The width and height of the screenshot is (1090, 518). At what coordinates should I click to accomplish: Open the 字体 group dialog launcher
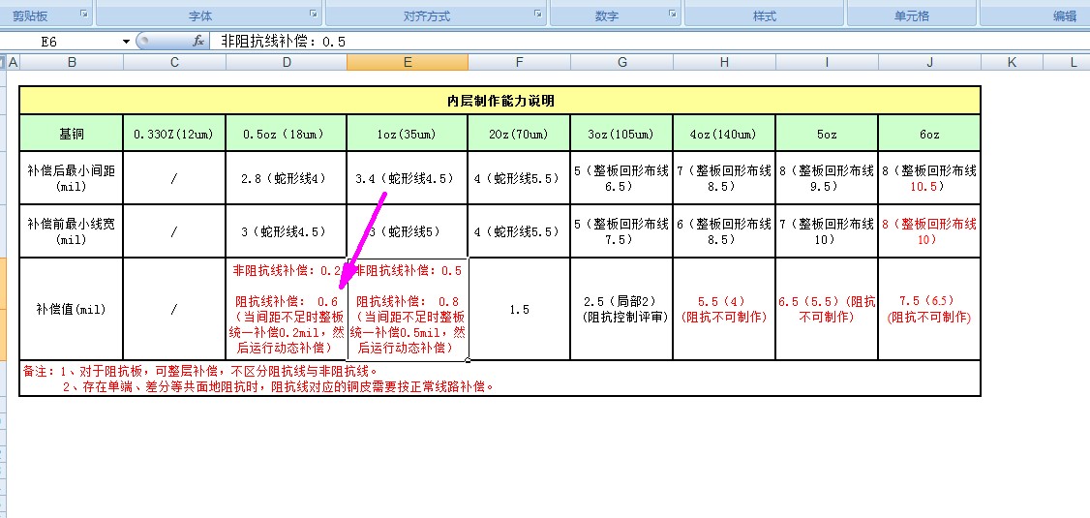point(314,14)
